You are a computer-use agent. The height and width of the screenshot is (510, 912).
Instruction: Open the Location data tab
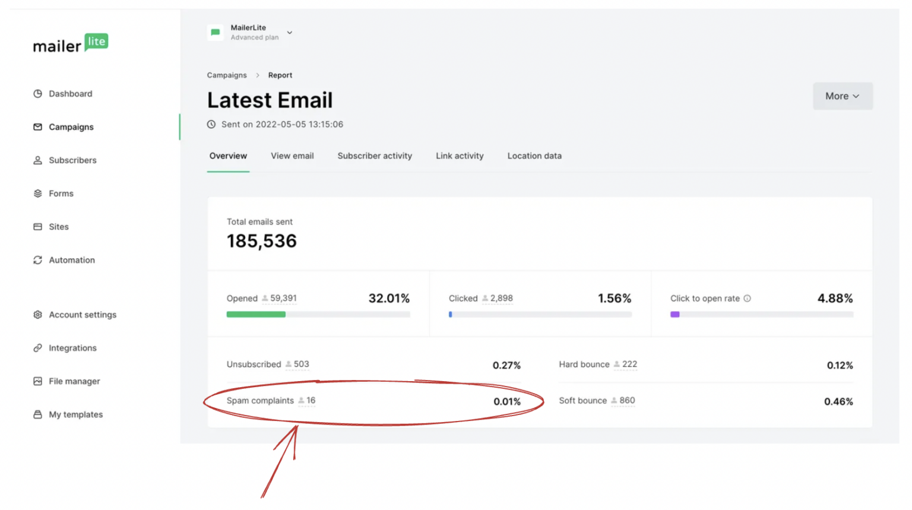coord(534,156)
